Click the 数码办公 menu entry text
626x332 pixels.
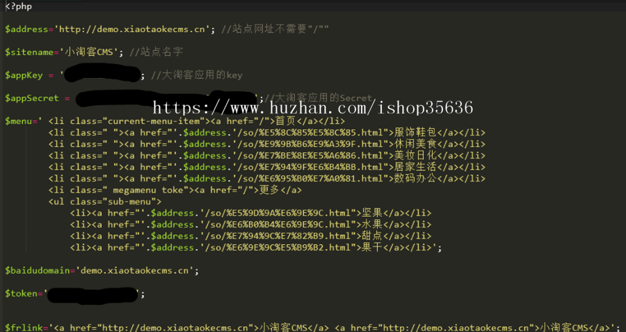pos(414,179)
